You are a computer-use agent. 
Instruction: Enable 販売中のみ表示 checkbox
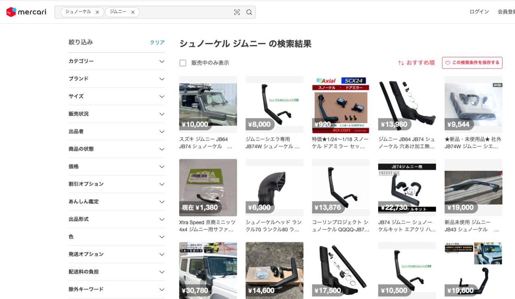[183, 63]
